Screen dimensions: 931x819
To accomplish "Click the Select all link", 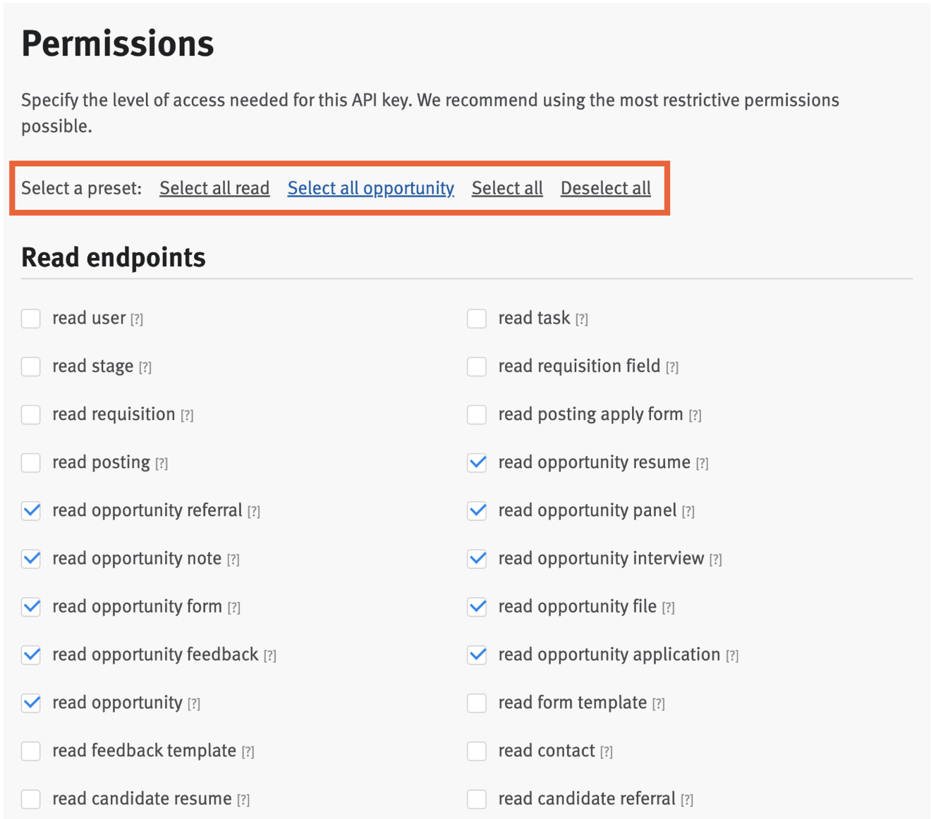I will coord(507,188).
